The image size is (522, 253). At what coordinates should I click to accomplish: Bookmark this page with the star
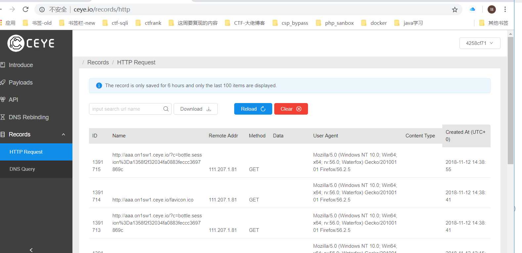coord(455,10)
